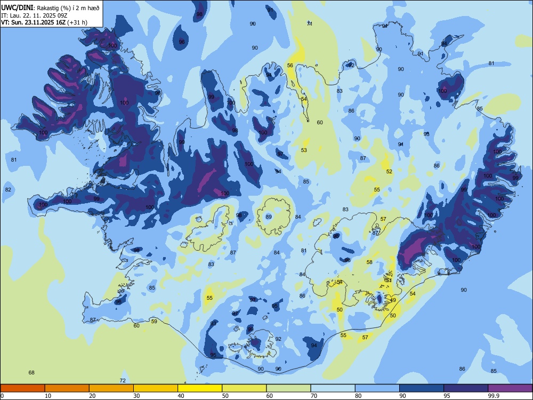Click the 0–10% dark orange legend swatch
This screenshot has height=400, width=533.
click(x=22, y=388)
